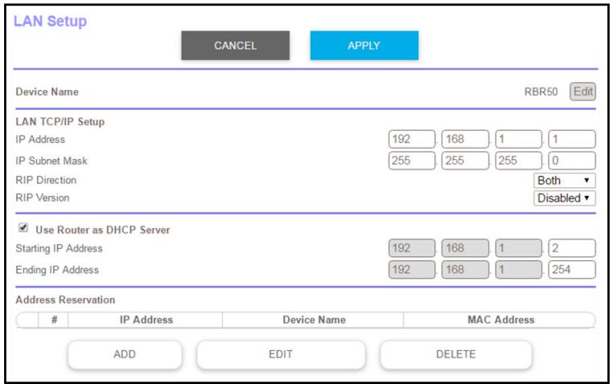Click the MAC Address column header
This screenshot has height=384, width=613.
point(501,320)
